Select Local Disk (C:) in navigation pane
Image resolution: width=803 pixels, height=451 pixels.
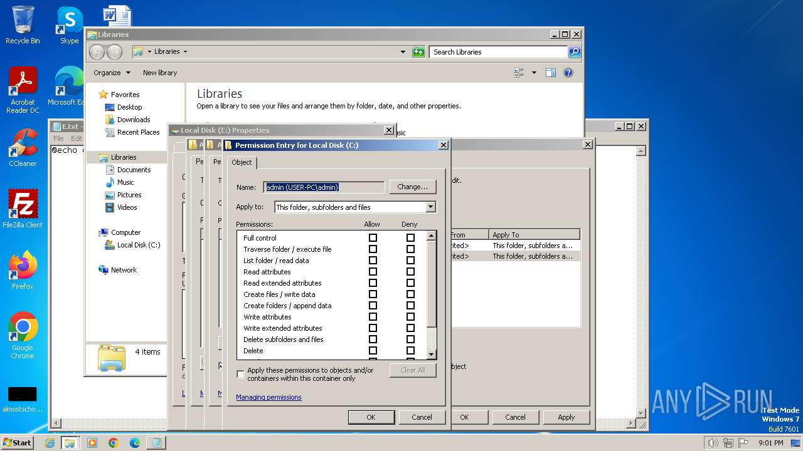tap(139, 245)
